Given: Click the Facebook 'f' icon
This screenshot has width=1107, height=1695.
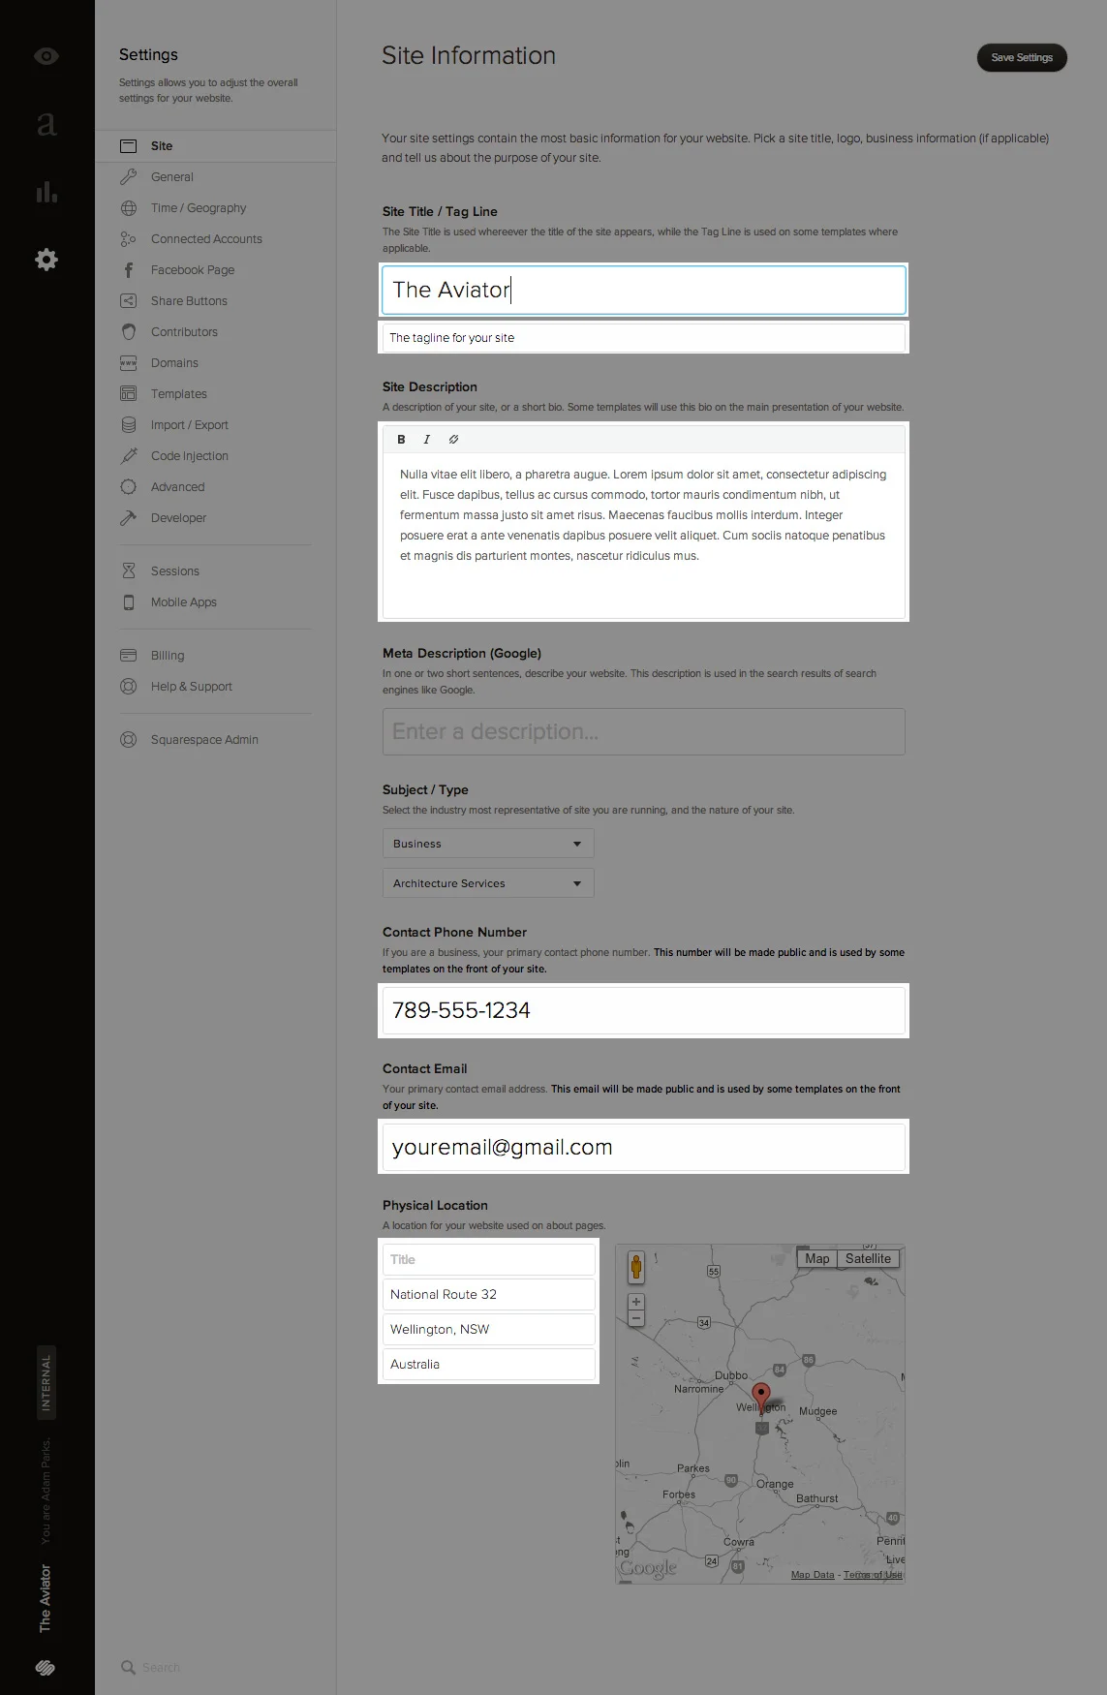Looking at the screenshot, I should point(128,270).
